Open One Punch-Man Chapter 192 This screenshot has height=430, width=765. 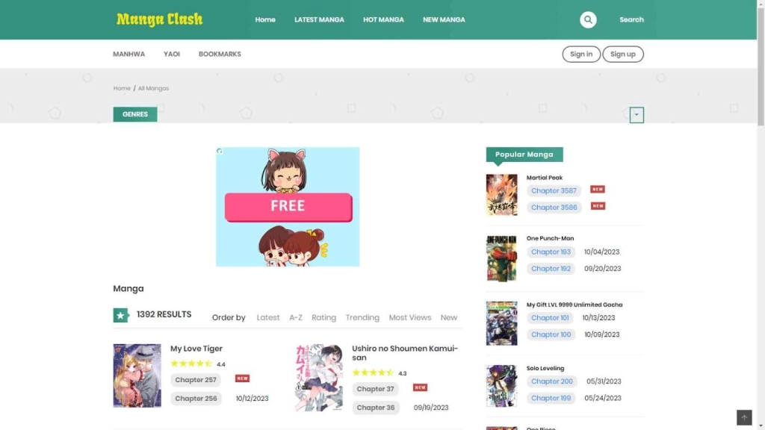(551, 269)
